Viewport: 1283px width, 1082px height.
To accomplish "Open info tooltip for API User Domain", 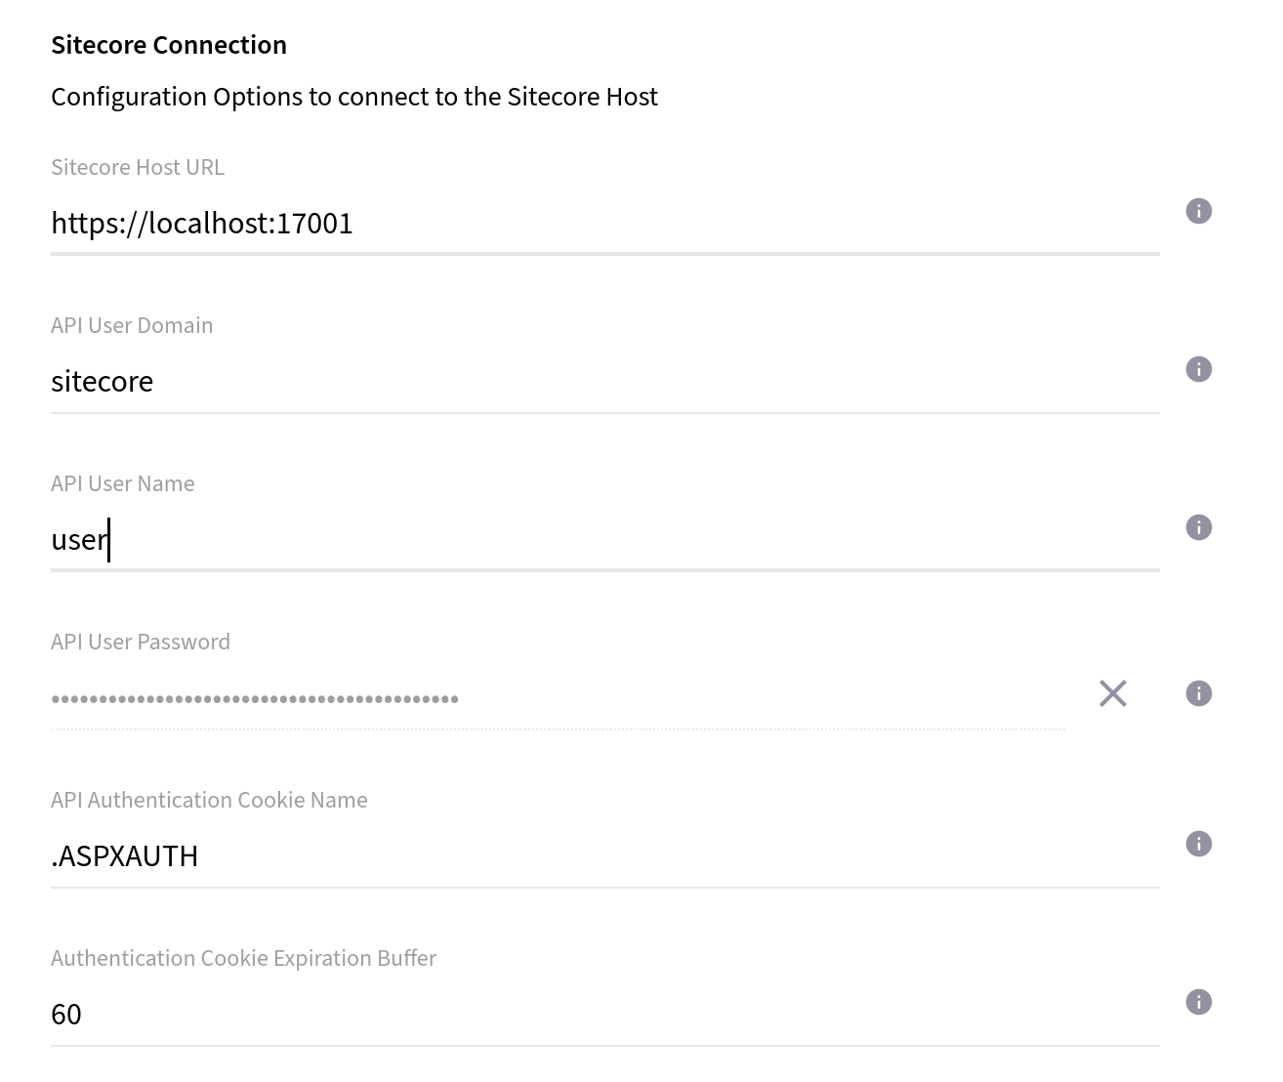I will [x=1198, y=369].
